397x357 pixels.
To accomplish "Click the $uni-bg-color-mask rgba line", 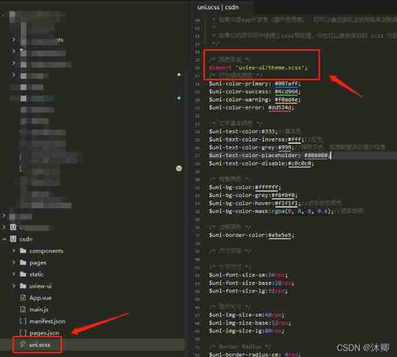I will tap(271, 211).
